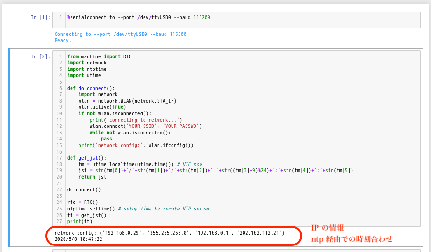The image size is (431, 252).
Task: Place cursor on 'from machine import RTC' line
Action: [x=99, y=57]
